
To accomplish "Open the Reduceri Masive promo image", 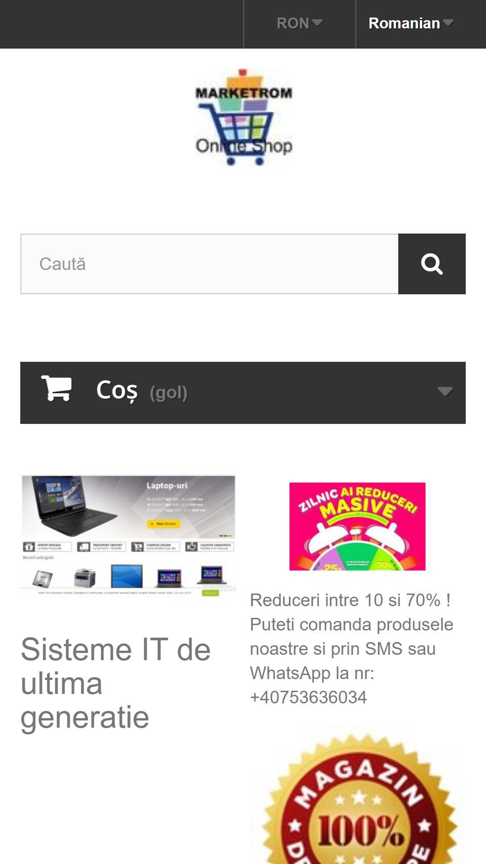I will click(357, 526).
